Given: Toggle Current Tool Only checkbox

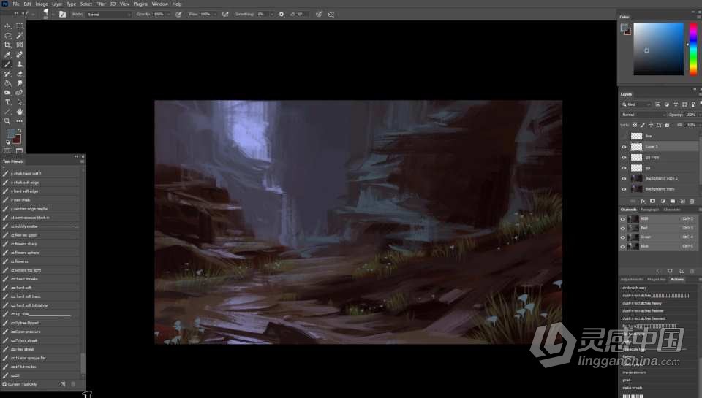Looking at the screenshot, I should [x=4, y=384].
